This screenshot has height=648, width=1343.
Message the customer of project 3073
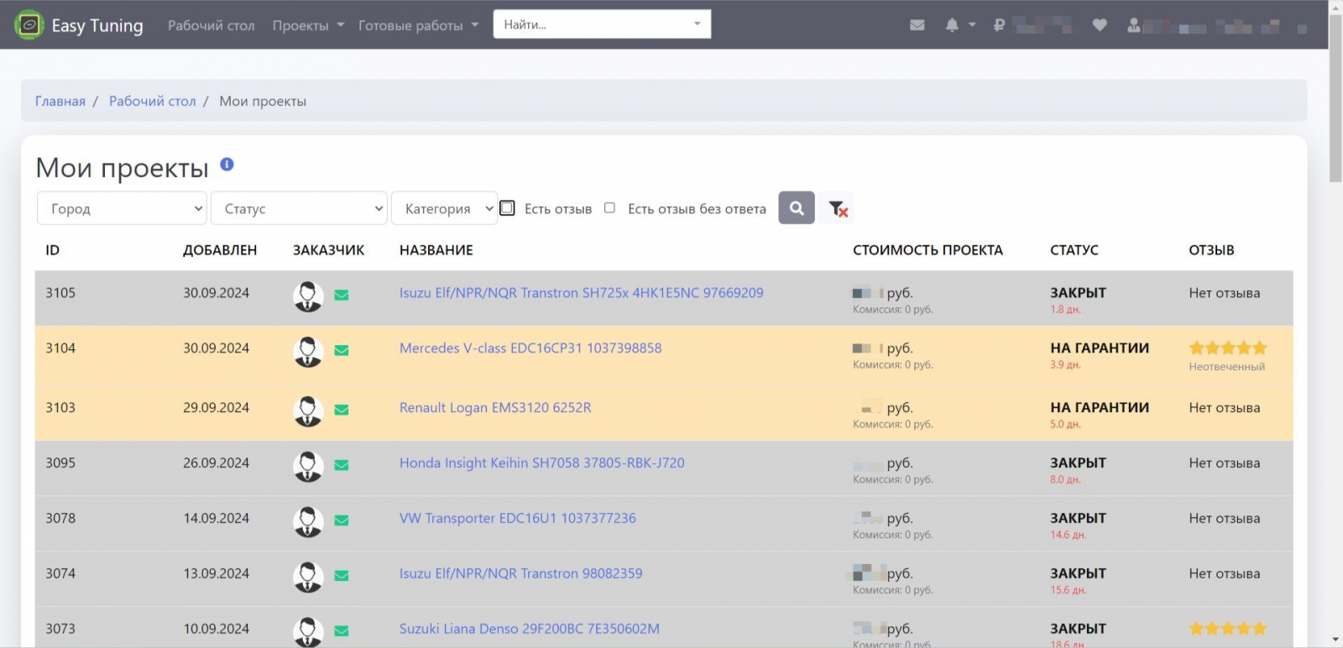click(342, 631)
